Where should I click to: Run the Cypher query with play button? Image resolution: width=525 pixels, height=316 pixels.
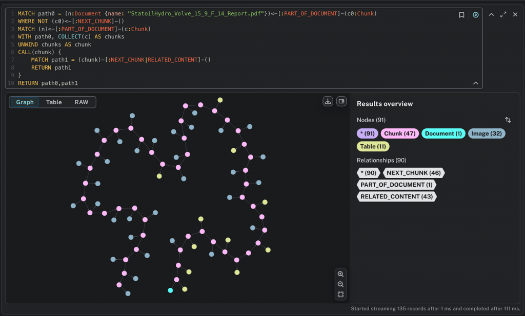pyautogui.click(x=475, y=15)
